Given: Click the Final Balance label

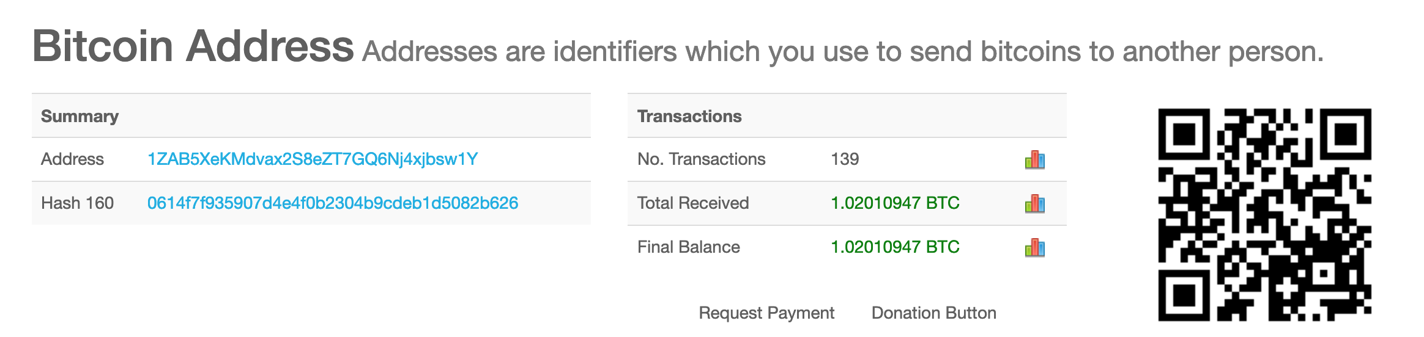Looking at the screenshot, I should pos(688,247).
